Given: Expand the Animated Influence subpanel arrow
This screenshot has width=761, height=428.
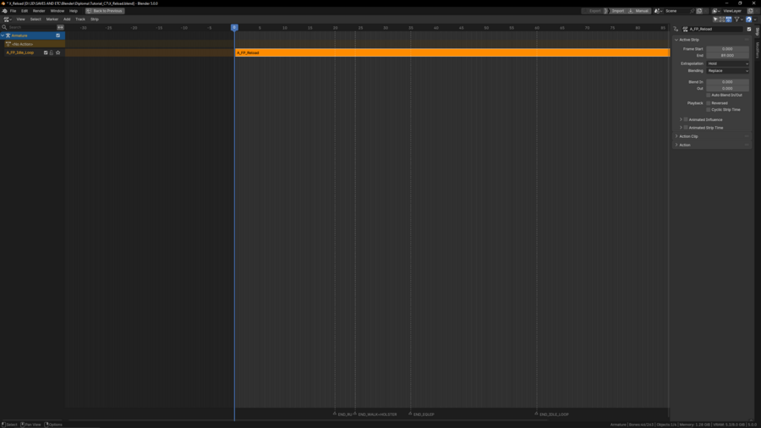Looking at the screenshot, I should pyautogui.click(x=681, y=119).
